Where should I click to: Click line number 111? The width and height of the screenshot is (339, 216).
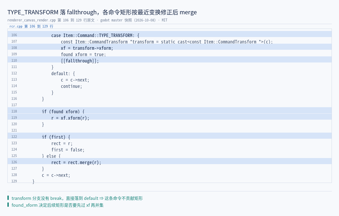pyautogui.click(x=14, y=67)
